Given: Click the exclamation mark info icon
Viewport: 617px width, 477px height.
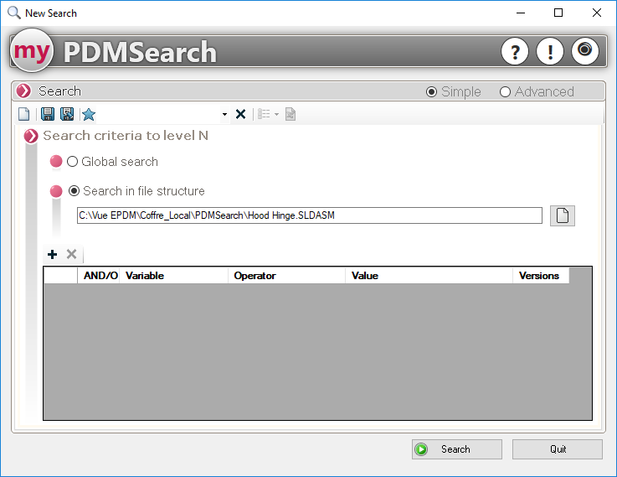Looking at the screenshot, I should point(549,52).
